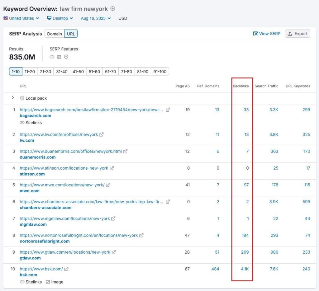This screenshot has width=319, height=291.
Task: Click the image pack SERP Feature icon
Action: pos(59,57)
